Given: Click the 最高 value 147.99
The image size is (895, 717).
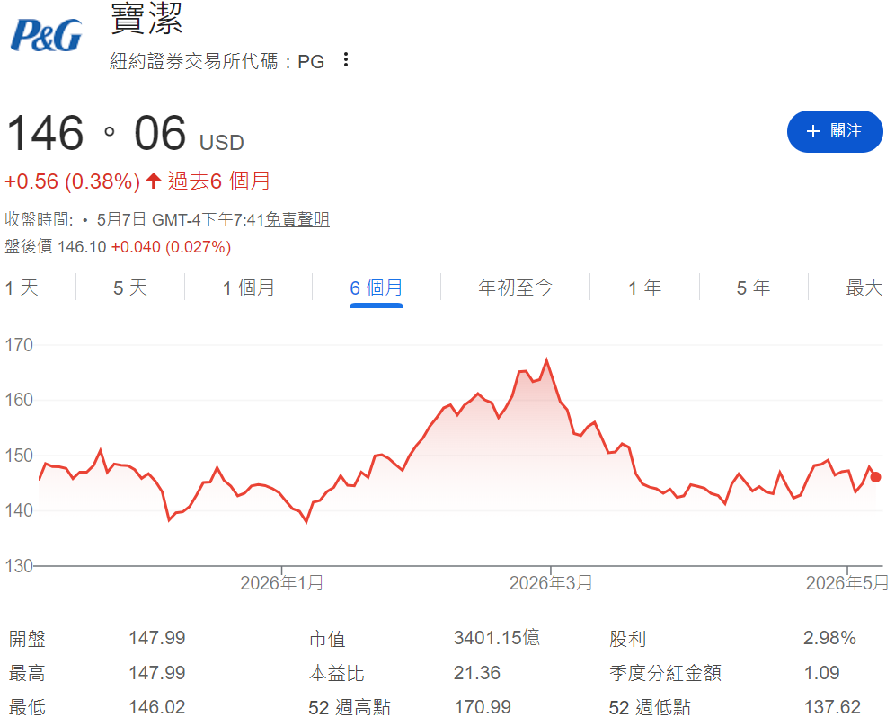Looking at the screenshot, I should (x=157, y=672).
